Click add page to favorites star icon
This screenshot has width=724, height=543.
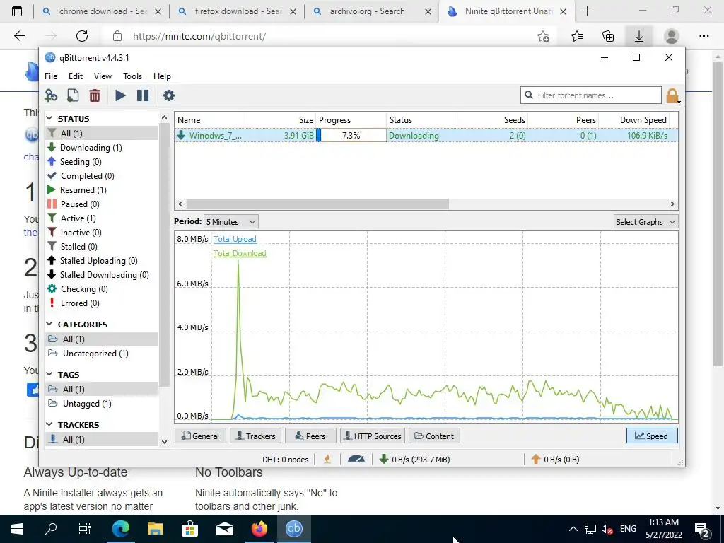click(x=544, y=36)
